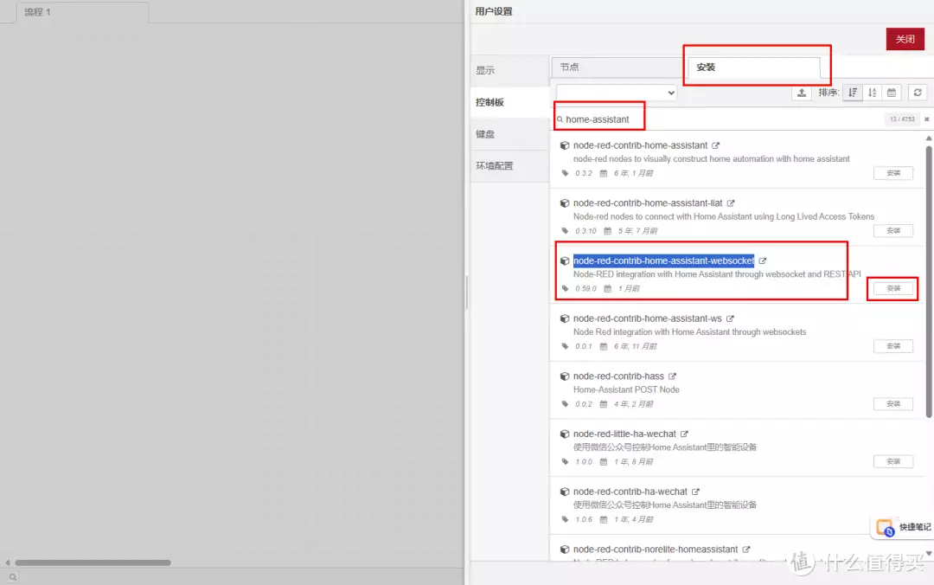The height and width of the screenshot is (585, 934).
Task: Click the module list scroll-down arrow
Action: tap(929, 553)
